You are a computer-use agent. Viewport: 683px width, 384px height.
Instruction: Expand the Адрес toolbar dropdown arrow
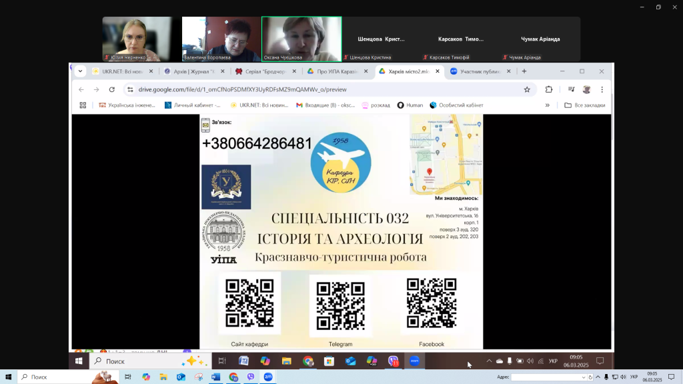click(583, 377)
